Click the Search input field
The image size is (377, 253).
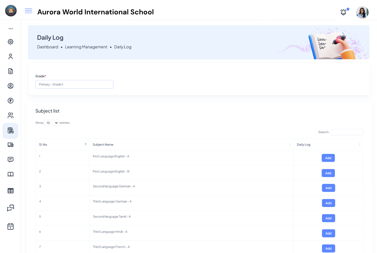click(347, 132)
